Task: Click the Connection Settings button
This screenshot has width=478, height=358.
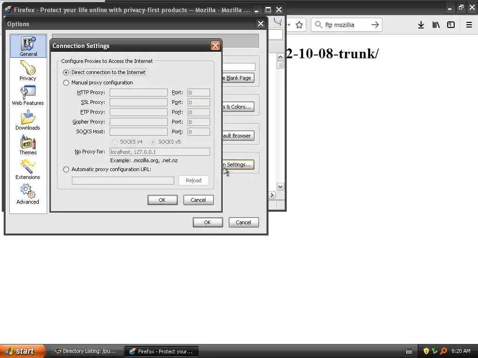Action: (x=238, y=165)
